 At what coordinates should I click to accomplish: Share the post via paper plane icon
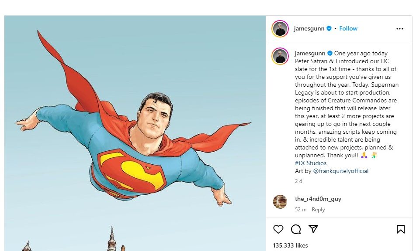click(x=313, y=229)
